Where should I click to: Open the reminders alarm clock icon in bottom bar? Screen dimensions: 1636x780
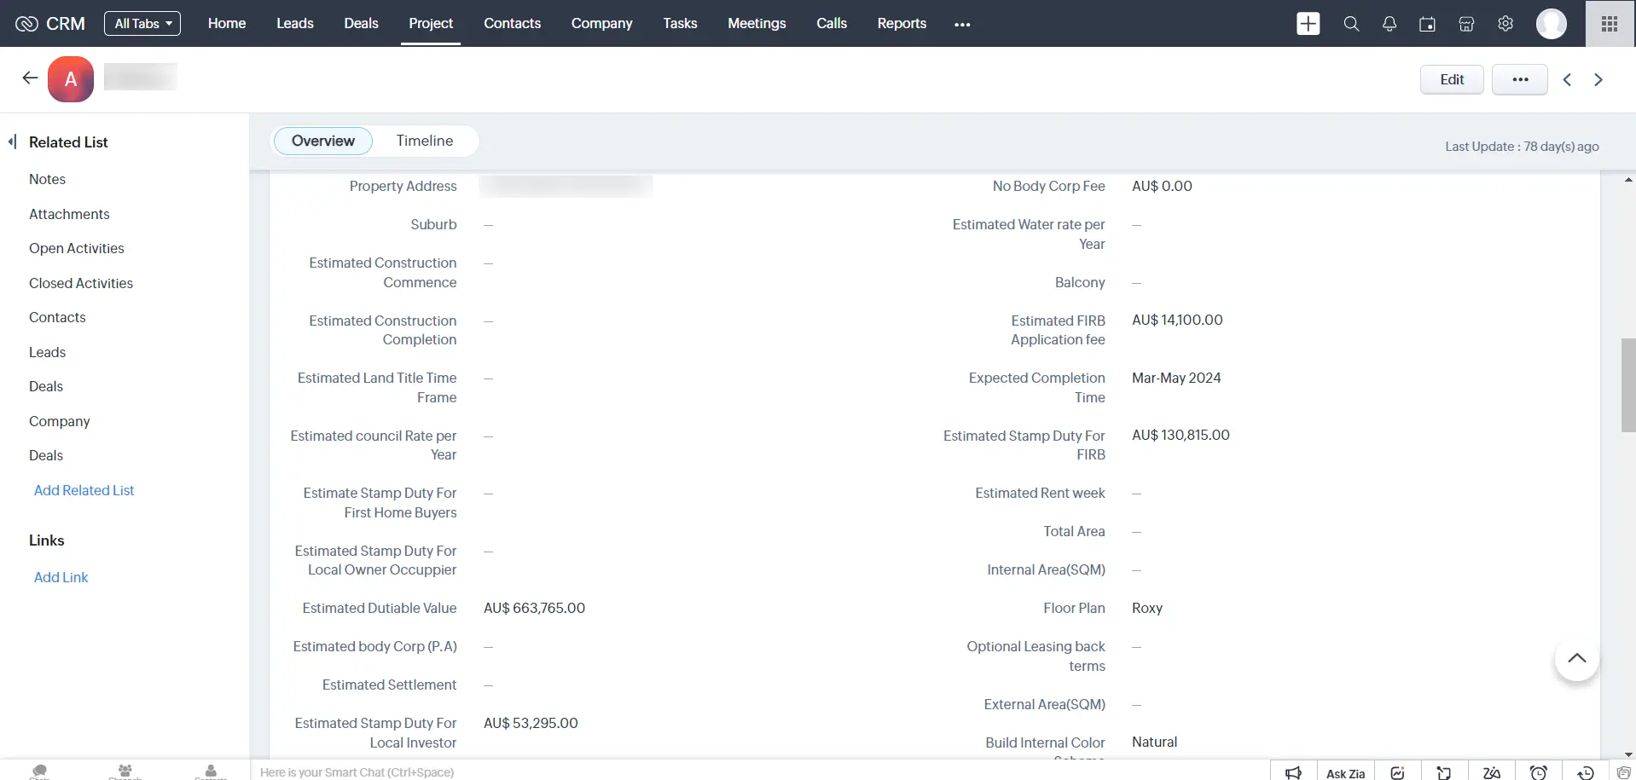click(x=1540, y=772)
